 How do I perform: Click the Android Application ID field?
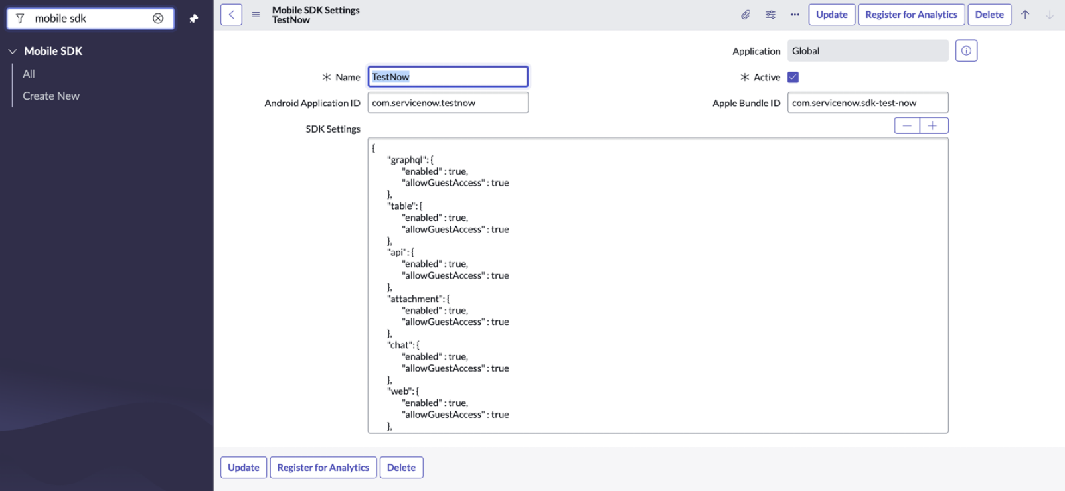(448, 103)
